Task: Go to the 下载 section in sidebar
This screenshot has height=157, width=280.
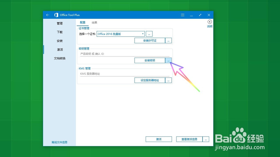Action: click(x=60, y=32)
